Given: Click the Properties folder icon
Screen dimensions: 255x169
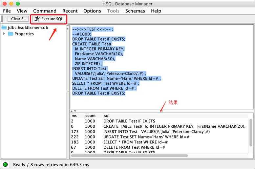Looking at the screenshot, I should click(x=11, y=34).
